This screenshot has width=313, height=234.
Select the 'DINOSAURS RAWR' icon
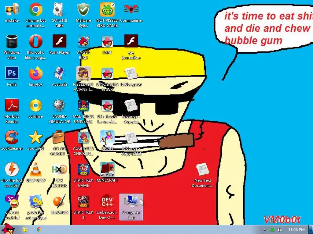coord(107,79)
